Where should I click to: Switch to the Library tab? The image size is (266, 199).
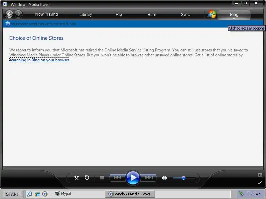(x=86, y=15)
